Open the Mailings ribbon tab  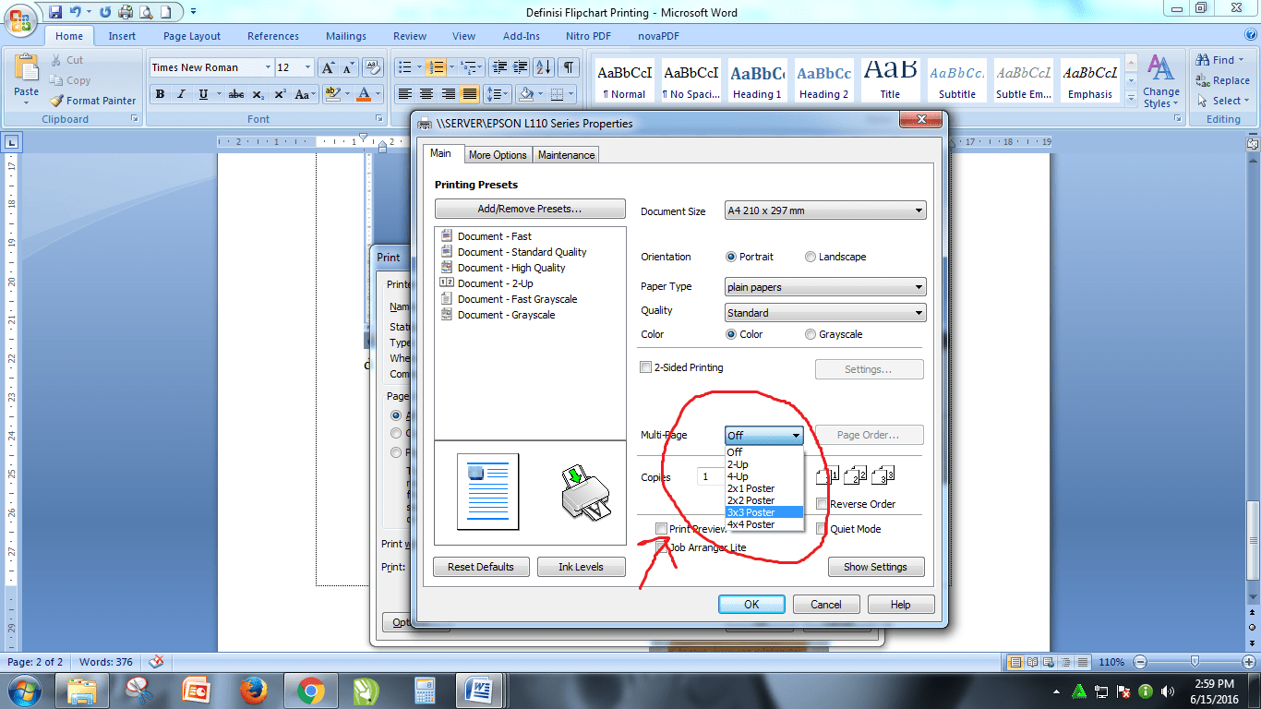[x=346, y=36]
